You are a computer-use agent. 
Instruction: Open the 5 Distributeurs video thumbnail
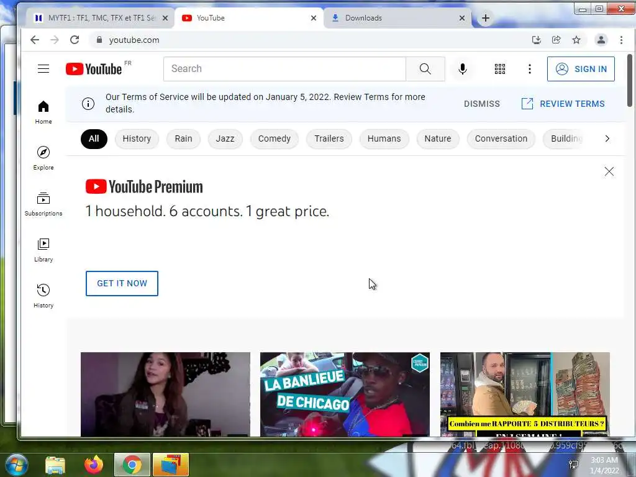[525, 394]
